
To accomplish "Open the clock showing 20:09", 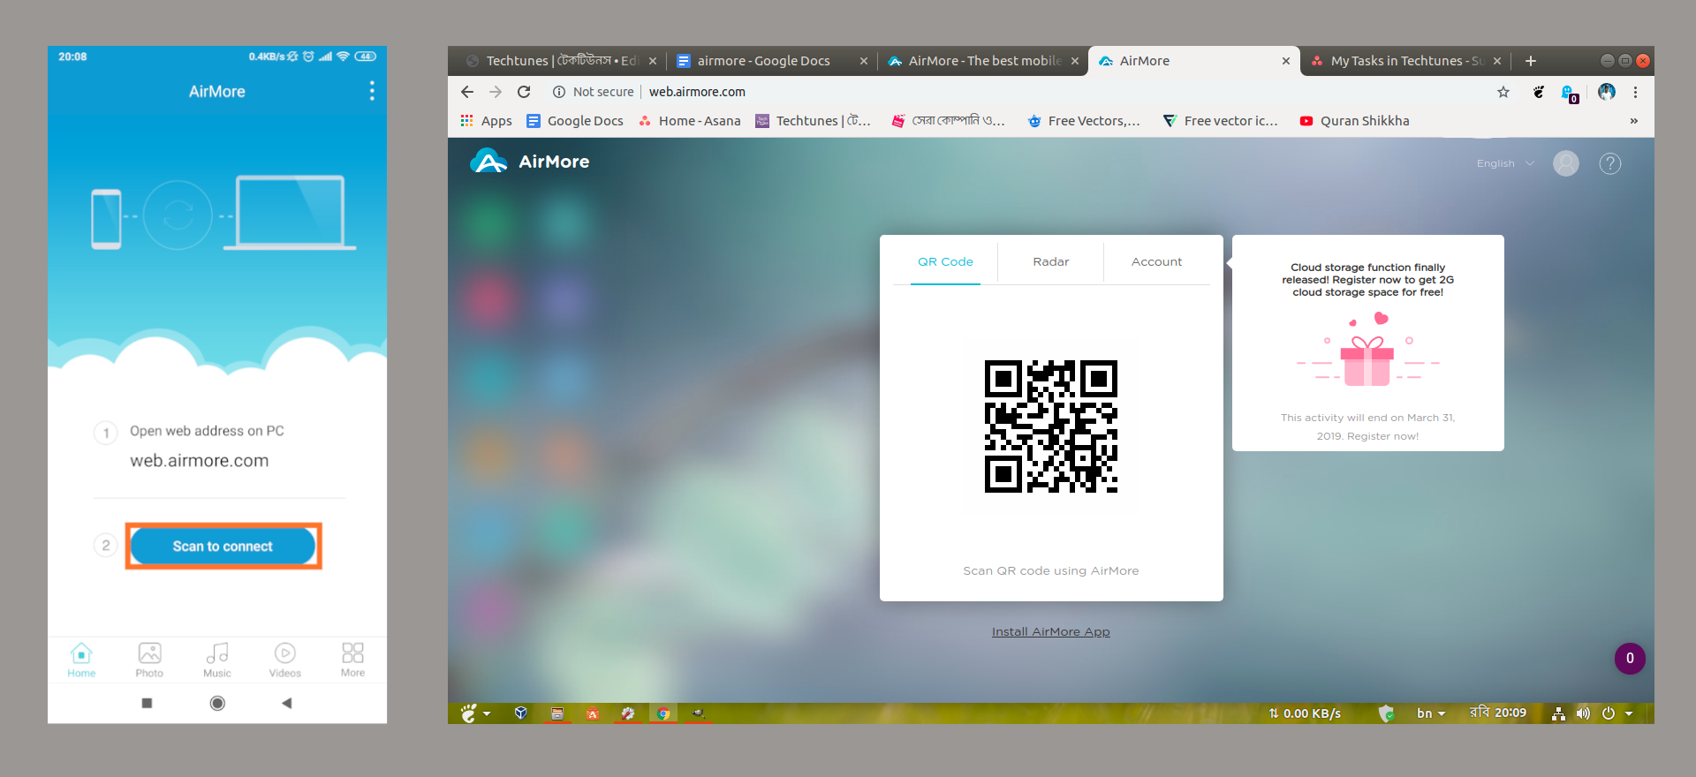I will point(1498,713).
